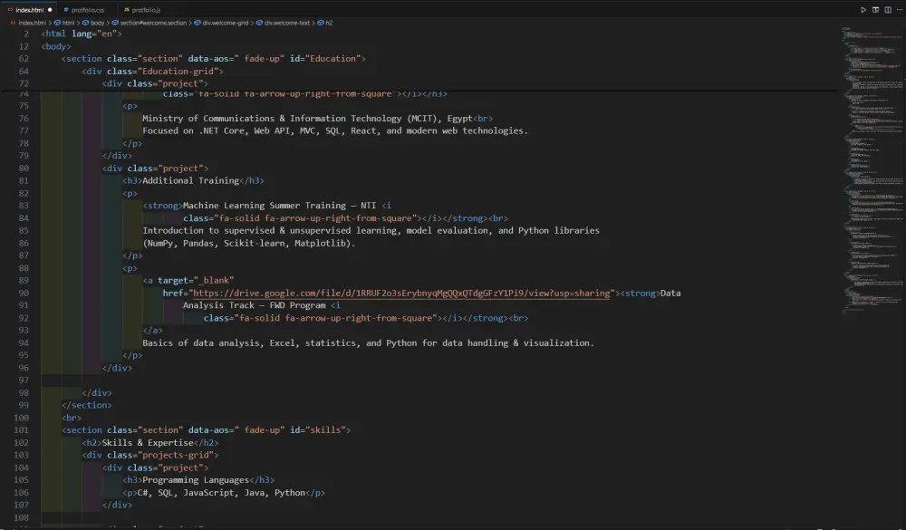Run the file with the play icon
The height and width of the screenshot is (530, 906).
[x=863, y=10]
